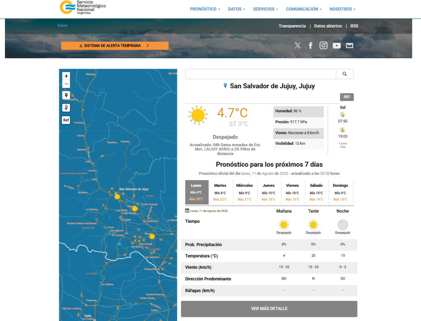Open the Instagram profile icon

324,46
